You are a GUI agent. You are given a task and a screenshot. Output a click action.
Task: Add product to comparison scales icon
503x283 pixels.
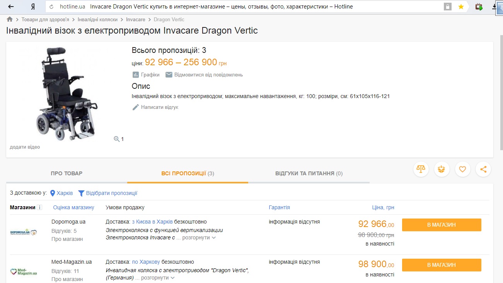coord(421,169)
